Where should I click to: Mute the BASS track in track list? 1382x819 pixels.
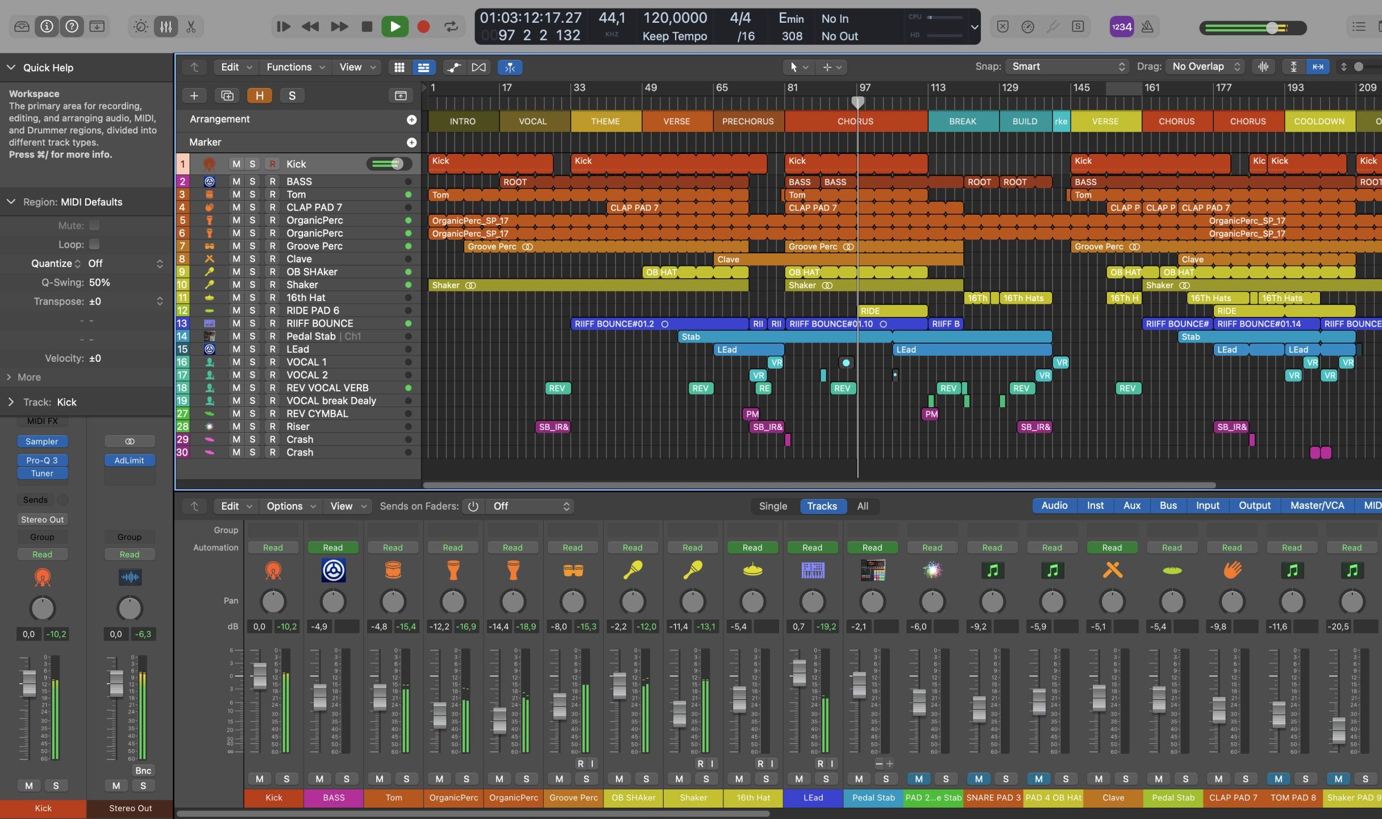[x=236, y=182]
